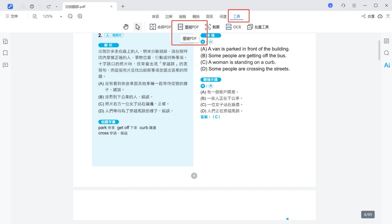This screenshot has height=224, width=392.
Task: Click the zoom in plus button
Action: [80, 16]
